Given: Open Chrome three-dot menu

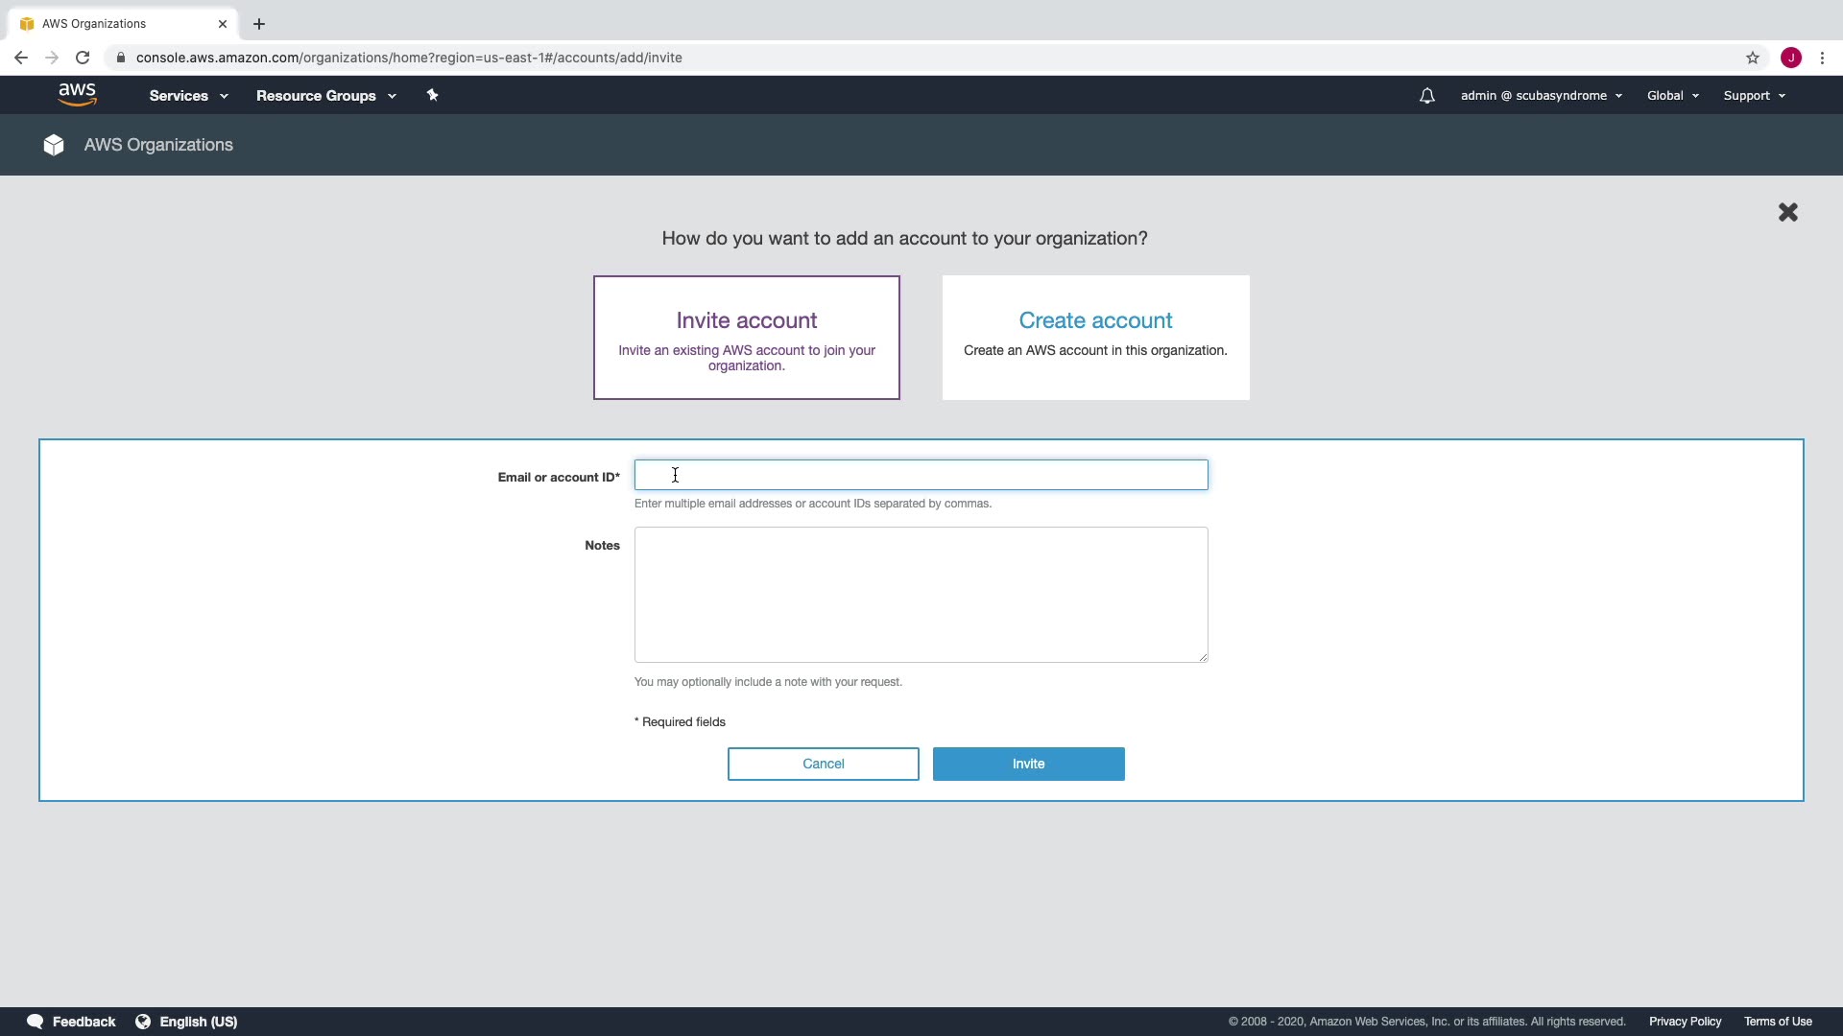Looking at the screenshot, I should (1822, 58).
